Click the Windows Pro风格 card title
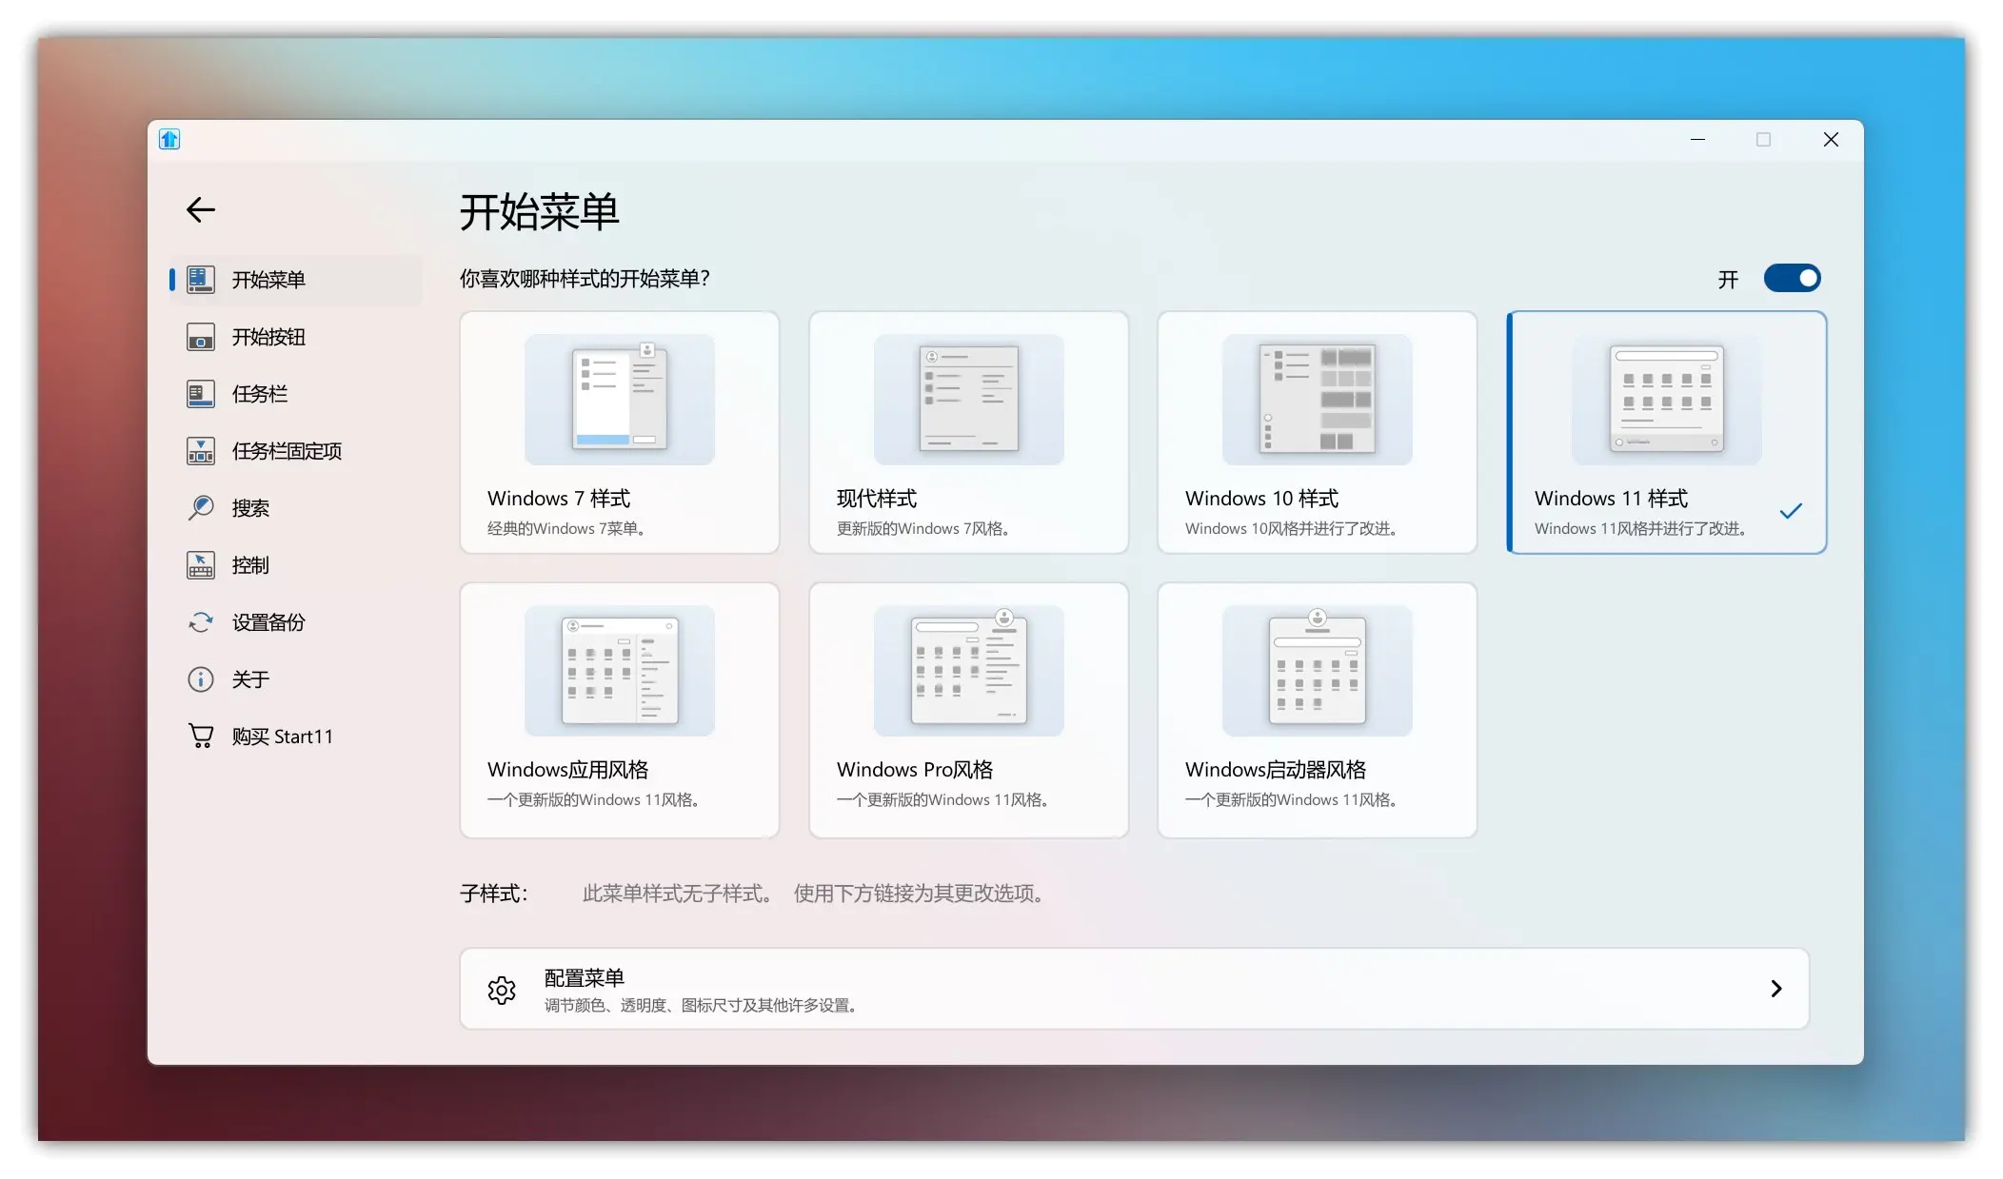Screen dimensions: 2003x1179 click(x=915, y=770)
